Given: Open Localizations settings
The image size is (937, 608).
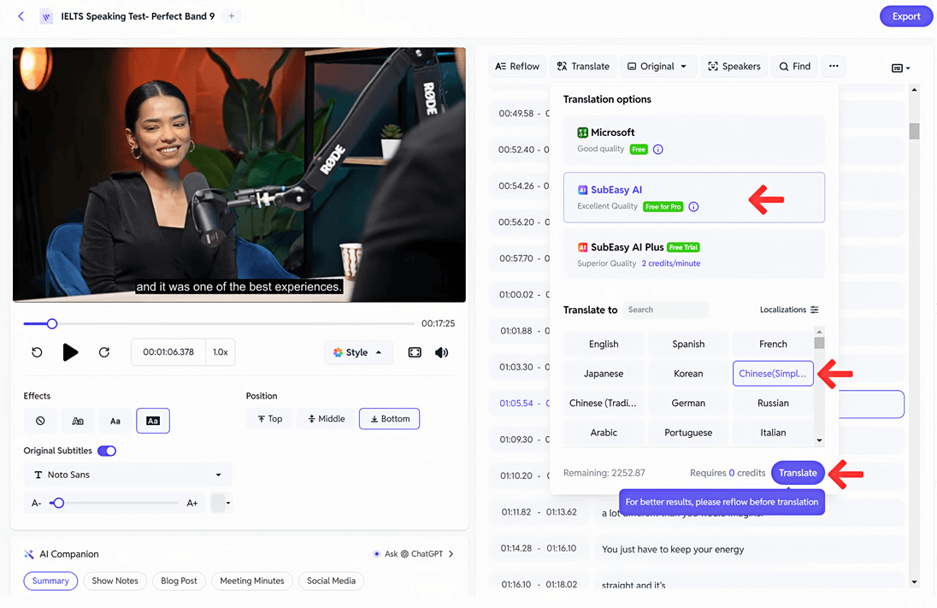Looking at the screenshot, I should point(789,310).
